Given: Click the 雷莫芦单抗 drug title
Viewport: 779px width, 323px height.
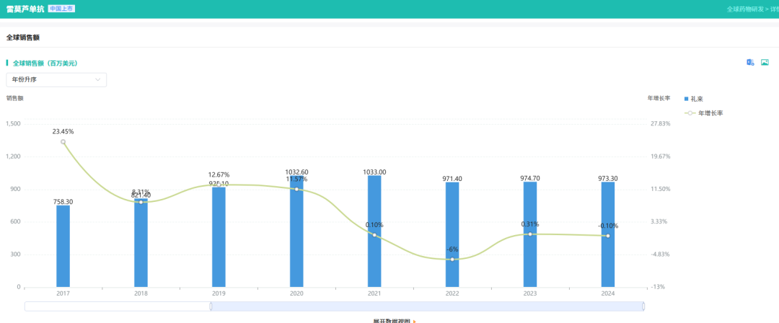Looking at the screenshot, I should pyautogui.click(x=25, y=9).
